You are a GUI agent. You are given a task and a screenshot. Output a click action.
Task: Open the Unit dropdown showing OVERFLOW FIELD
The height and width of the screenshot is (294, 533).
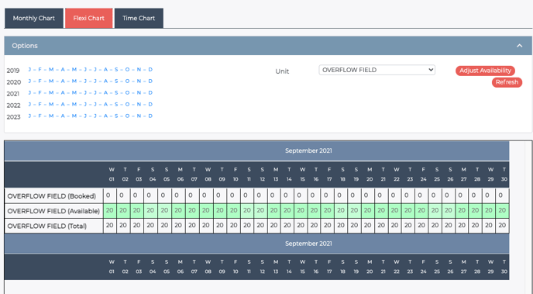point(377,70)
